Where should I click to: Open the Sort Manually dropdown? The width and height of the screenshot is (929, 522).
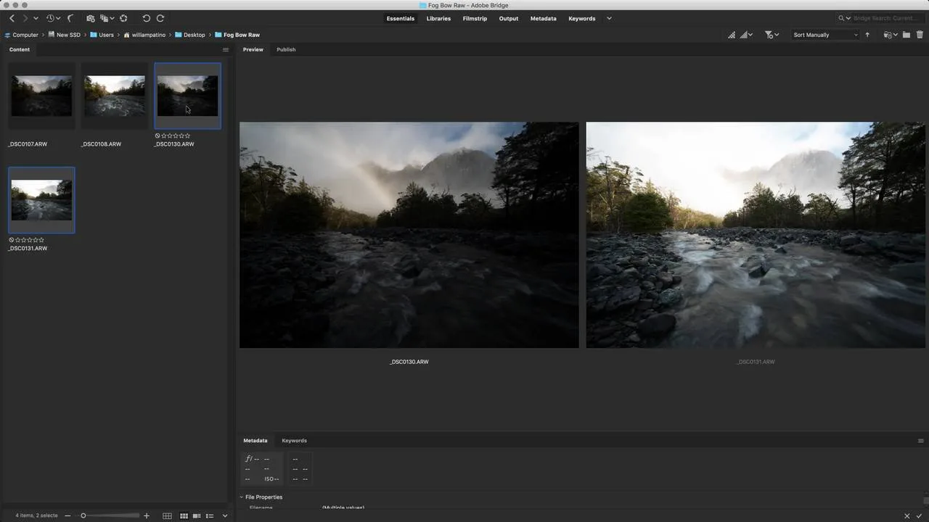825,35
